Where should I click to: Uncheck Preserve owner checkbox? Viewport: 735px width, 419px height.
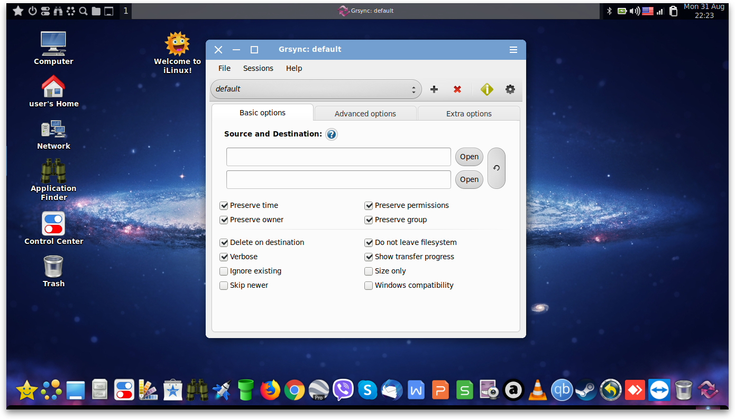coord(224,220)
